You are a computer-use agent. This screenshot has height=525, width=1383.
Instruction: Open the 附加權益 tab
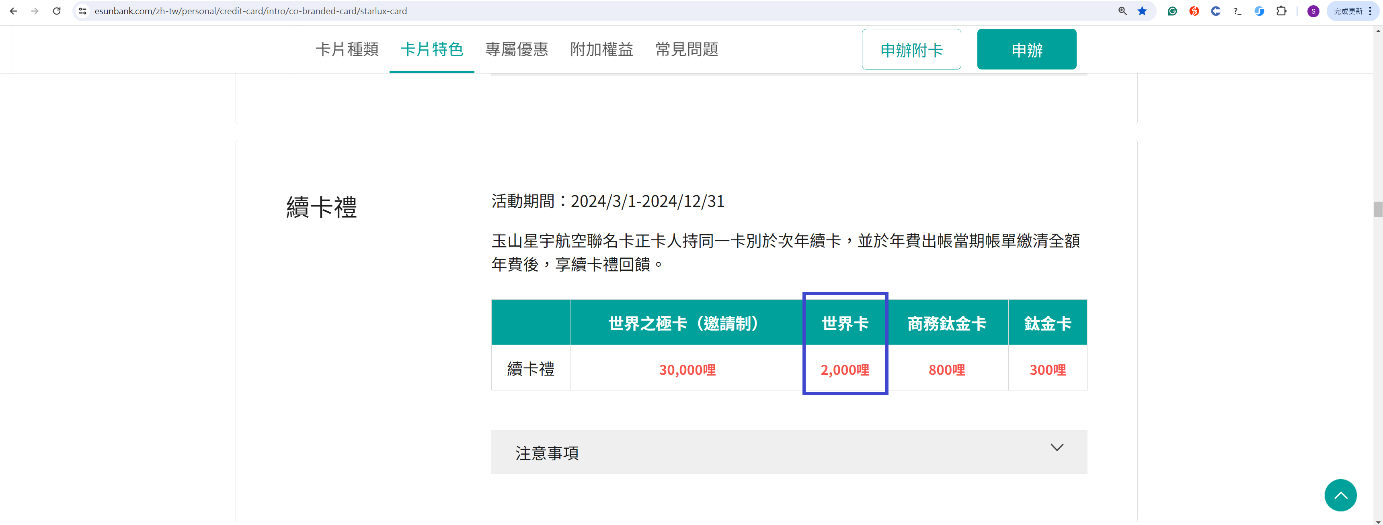click(x=601, y=49)
